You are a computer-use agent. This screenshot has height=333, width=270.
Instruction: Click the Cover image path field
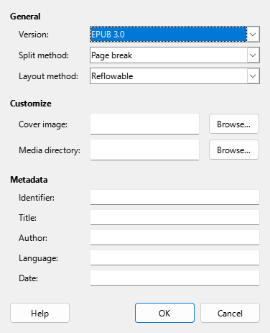point(144,124)
